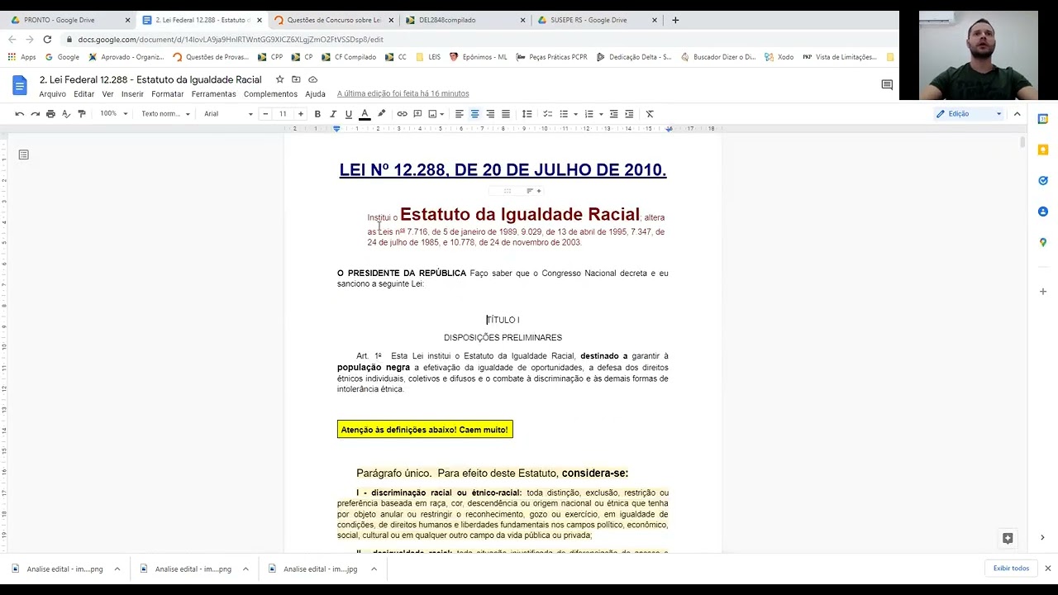Switch to PRONTO - Google Drive tab
1058x595 pixels.
point(68,20)
